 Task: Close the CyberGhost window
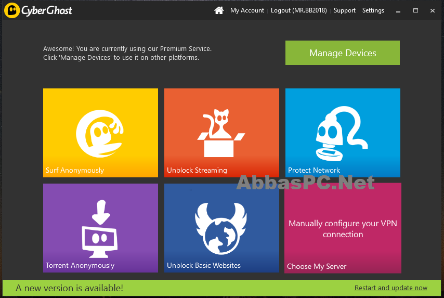[x=433, y=11]
